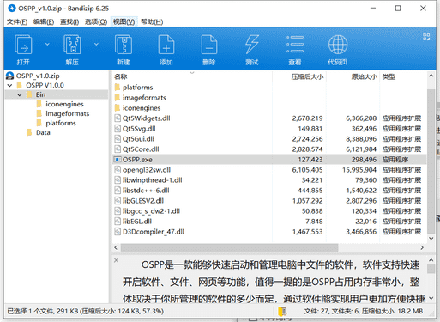Image resolution: width=440 pixels, height=322 pixels.
Task: Click file list vertical scrollbar down arrow
Action: pos(431,238)
